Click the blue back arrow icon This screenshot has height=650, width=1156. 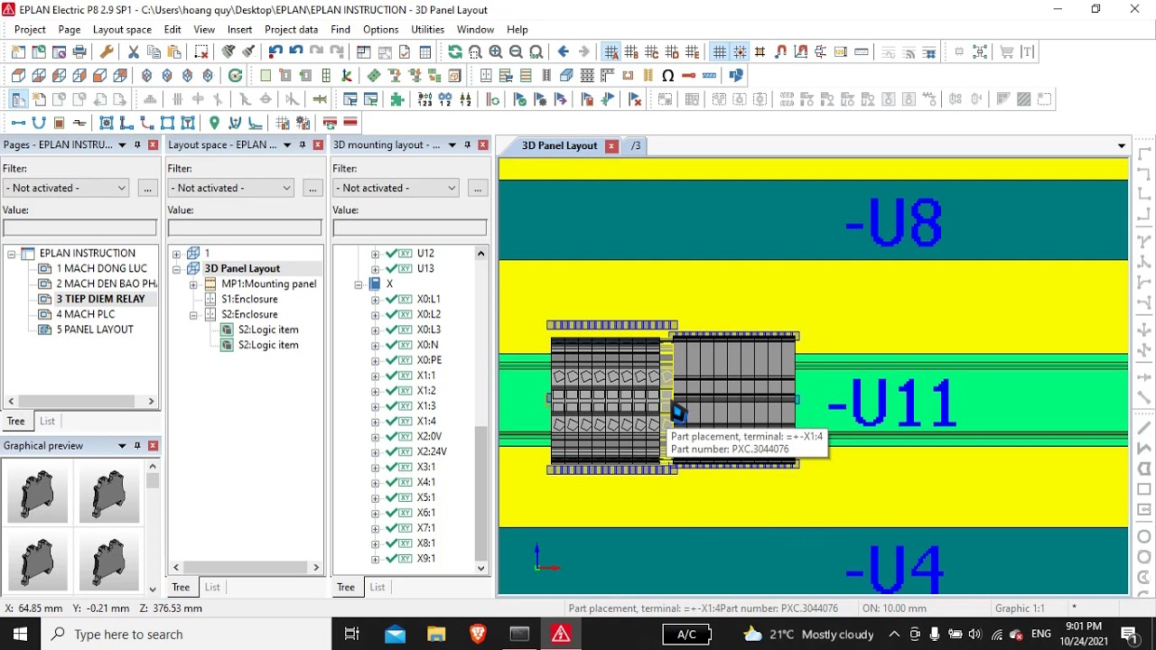pos(564,52)
